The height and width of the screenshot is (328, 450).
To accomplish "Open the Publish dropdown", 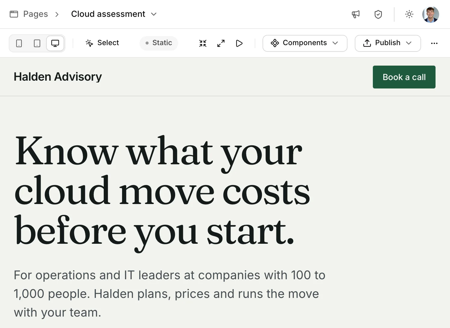I will (388, 43).
